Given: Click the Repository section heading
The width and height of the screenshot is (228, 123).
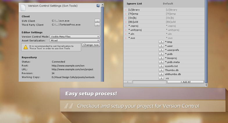Looking at the screenshot, I should point(29,57).
